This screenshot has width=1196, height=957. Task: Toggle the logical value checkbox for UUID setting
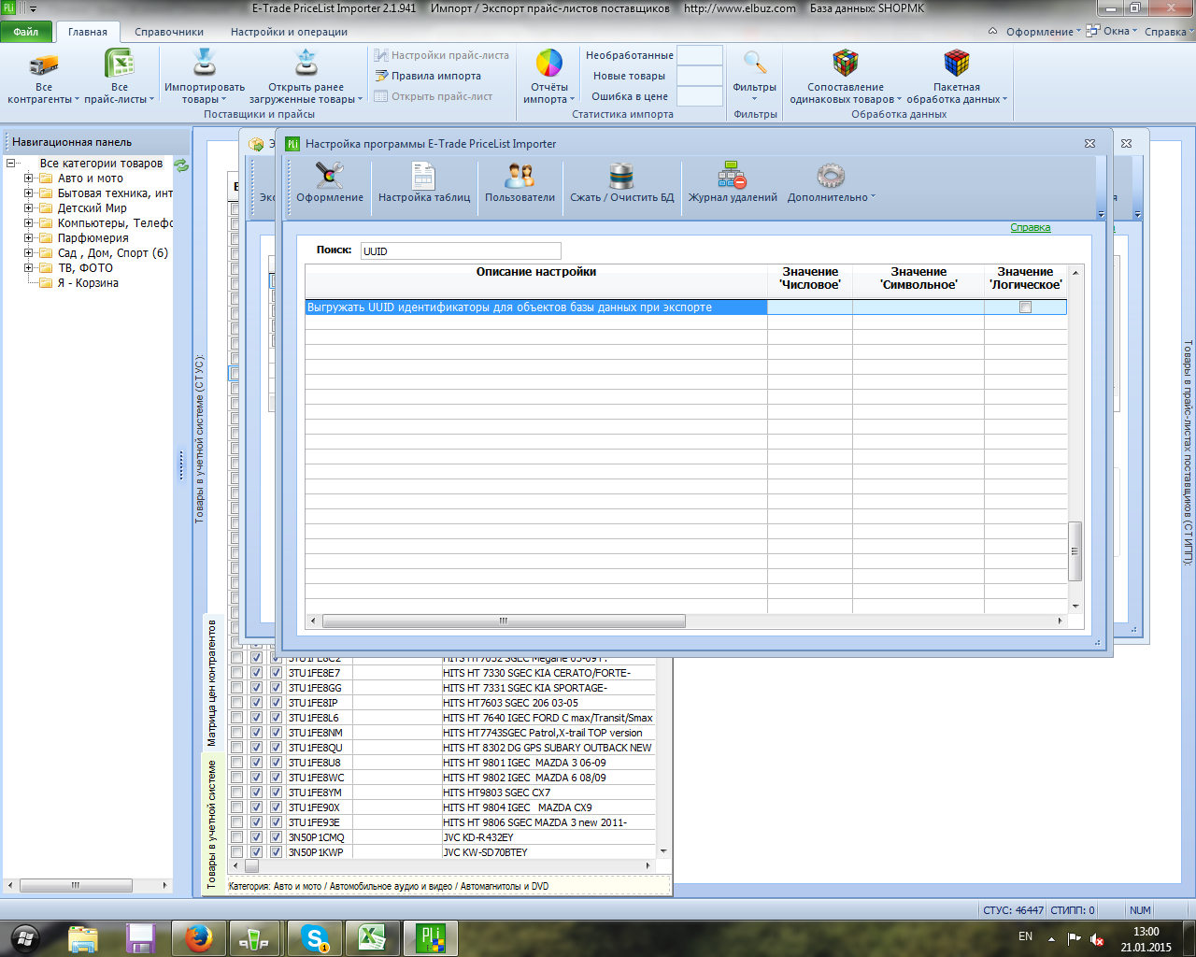[x=1025, y=307]
